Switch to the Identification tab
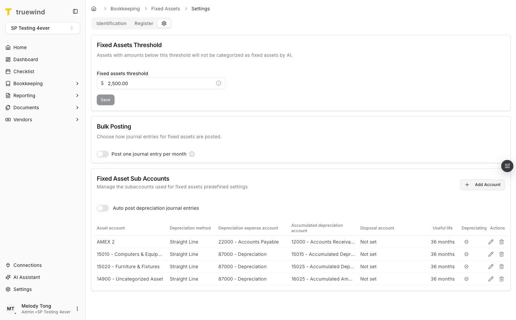Image resolution: width=516 pixels, height=320 pixels. point(111,23)
